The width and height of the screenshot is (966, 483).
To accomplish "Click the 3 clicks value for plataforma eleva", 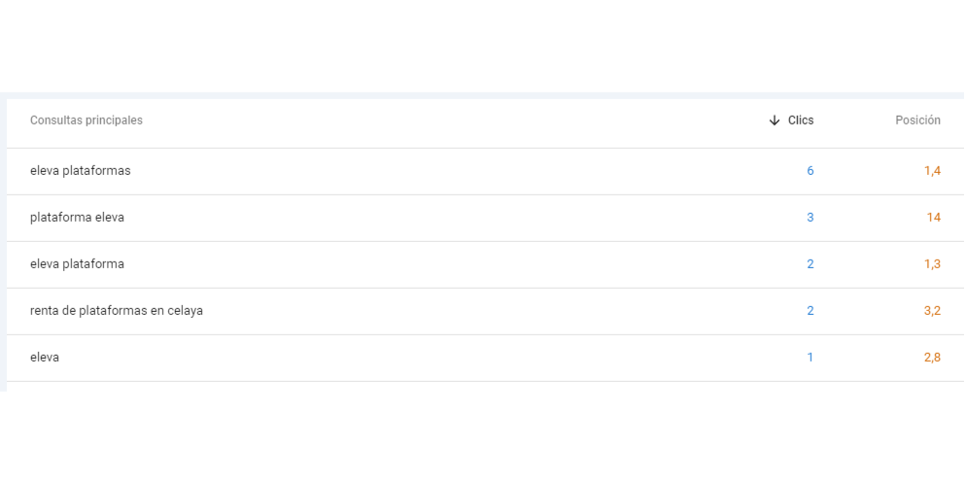I will click(810, 218).
